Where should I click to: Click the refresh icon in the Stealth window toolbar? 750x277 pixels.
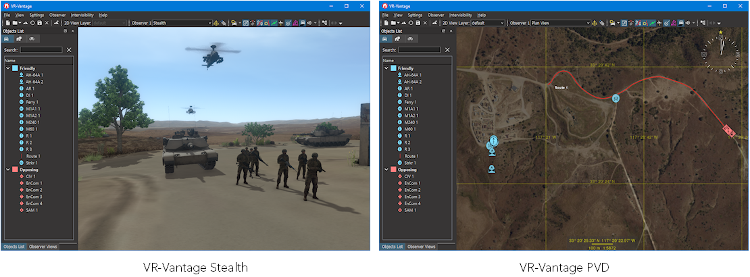pyautogui.click(x=32, y=23)
